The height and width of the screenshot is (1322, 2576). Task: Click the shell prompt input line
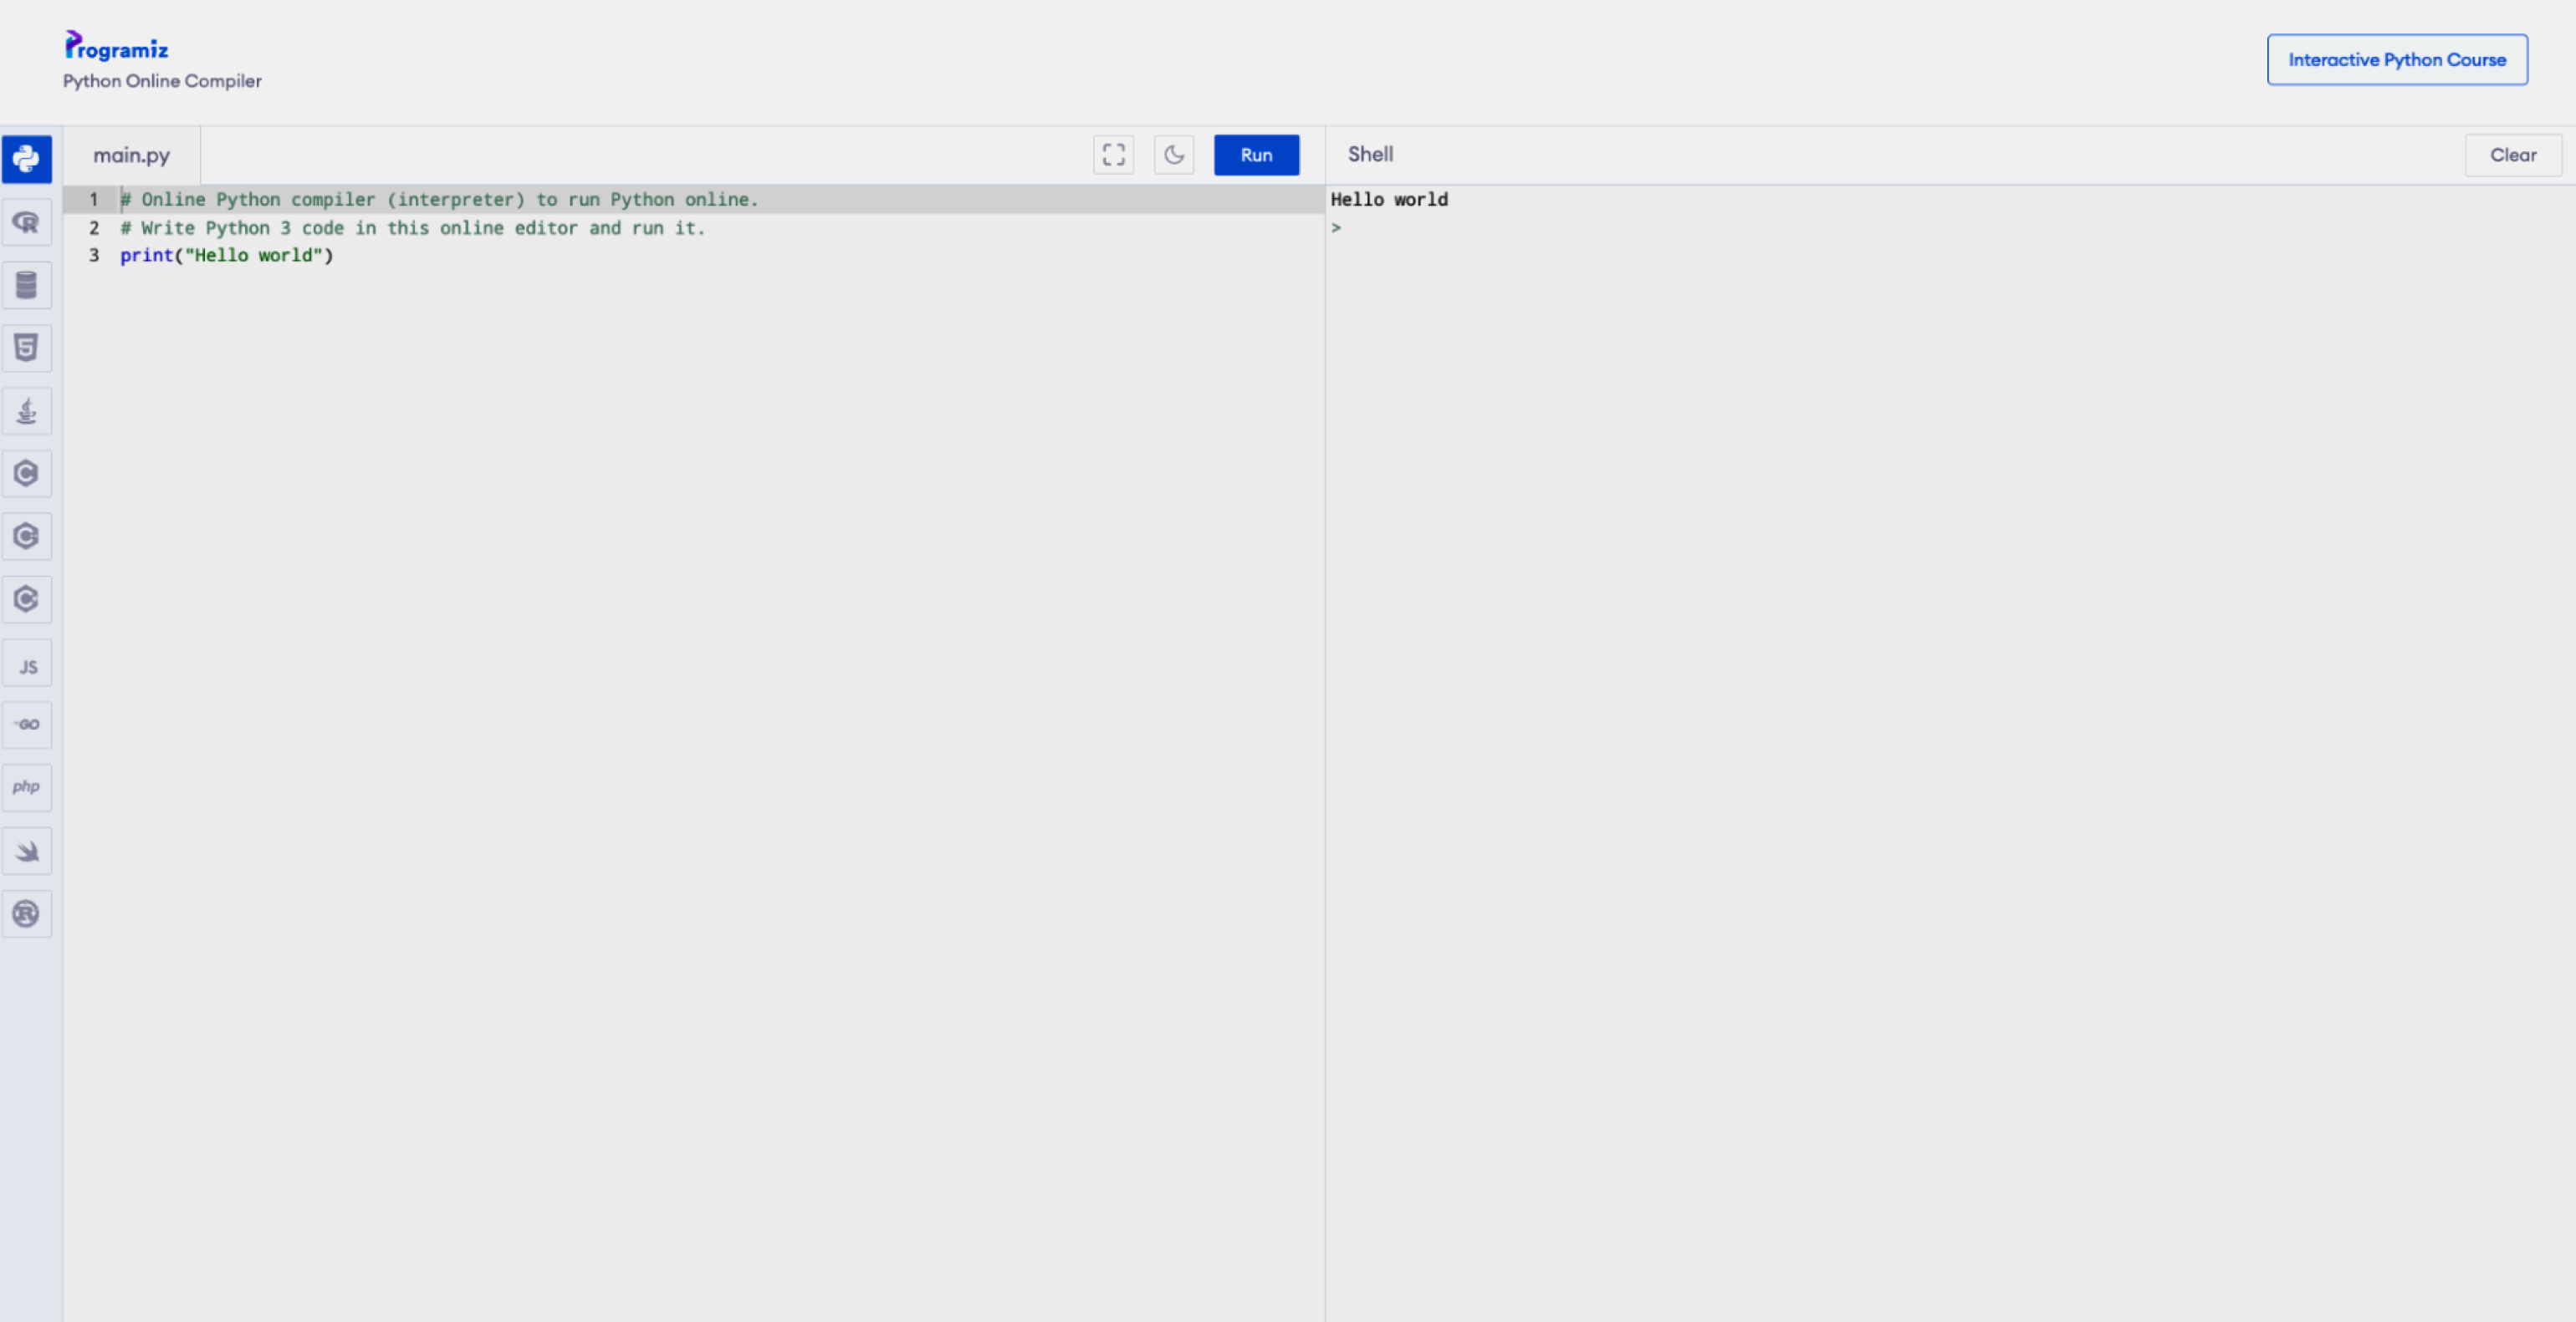click(1950, 228)
